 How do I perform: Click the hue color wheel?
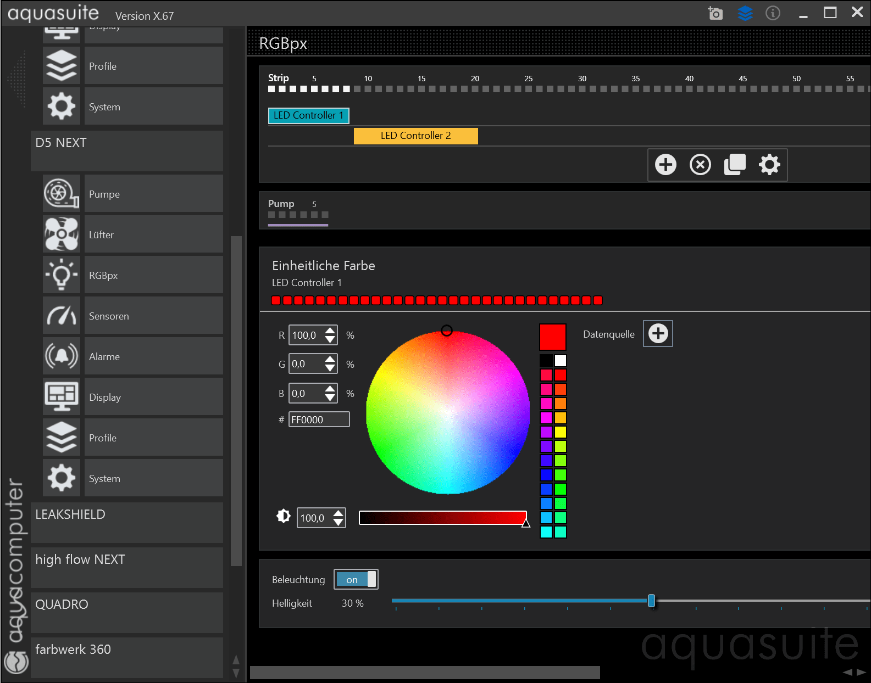[447, 412]
